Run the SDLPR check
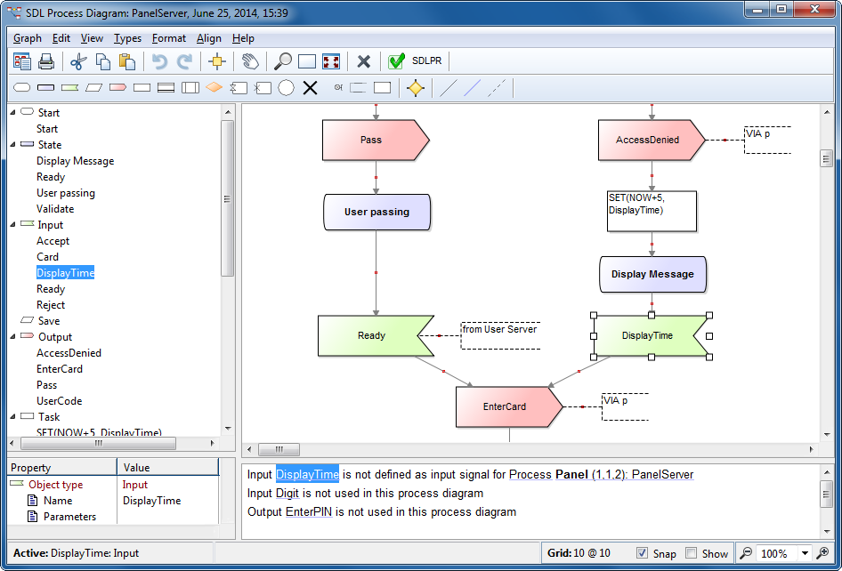Viewport: 842px width, 571px height. 395,61
